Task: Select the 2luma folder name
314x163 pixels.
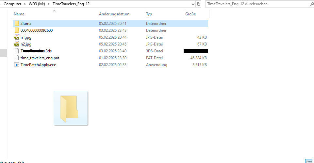Action: pyautogui.click(x=26, y=24)
